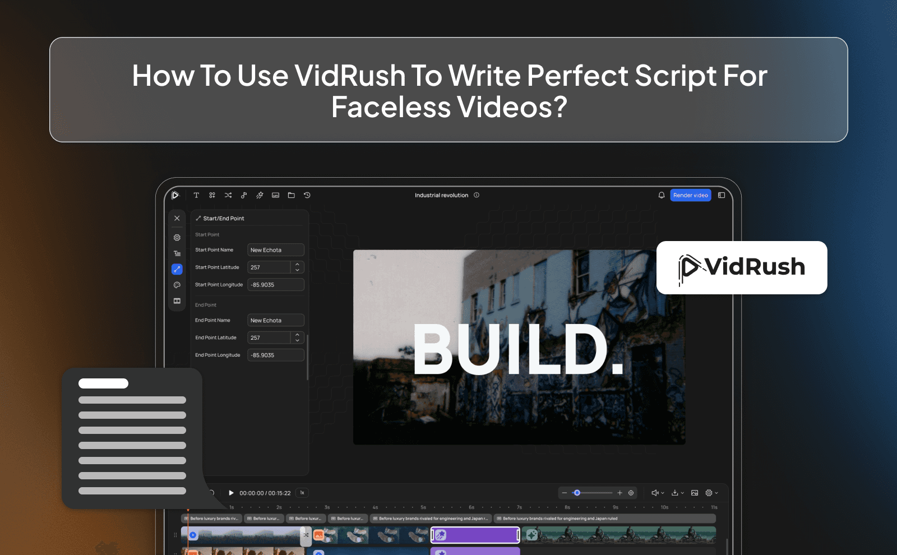Click the info icon beside Industrial revolution
The width and height of the screenshot is (897, 555).
pos(477,195)
